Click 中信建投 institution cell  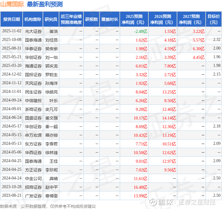tap(33, 100)
